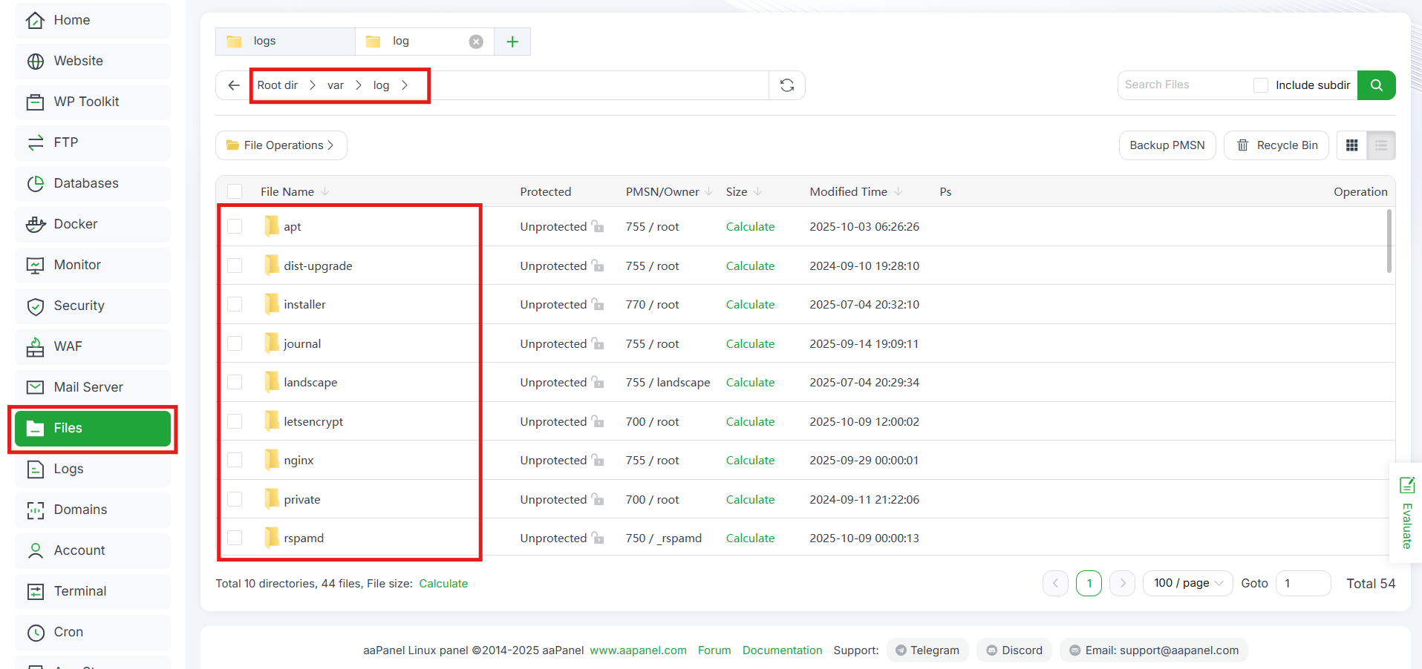Click the Cron clock icon
The image size is (1422, 669).
point(35,632)
